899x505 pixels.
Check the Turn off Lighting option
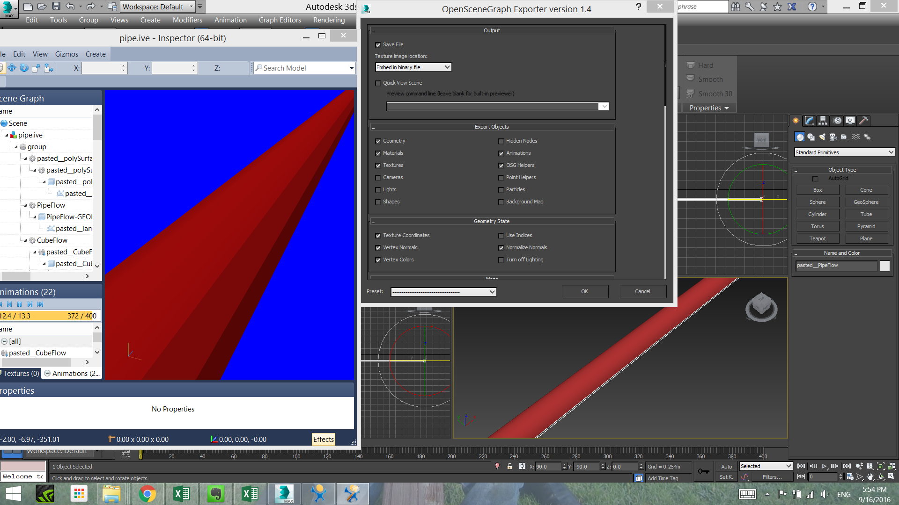coord(501,260)
